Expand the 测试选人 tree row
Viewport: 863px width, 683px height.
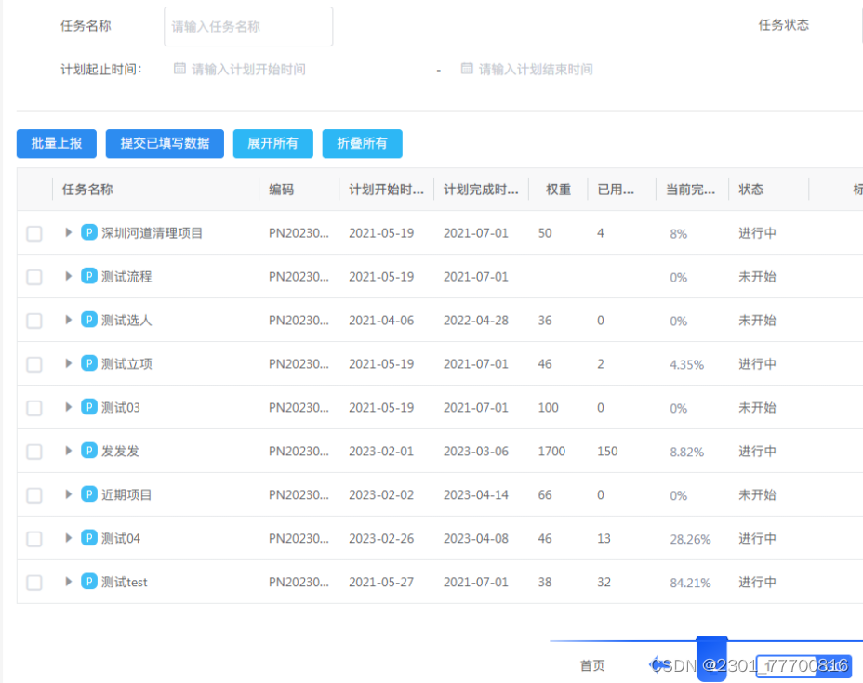point(69,321)
